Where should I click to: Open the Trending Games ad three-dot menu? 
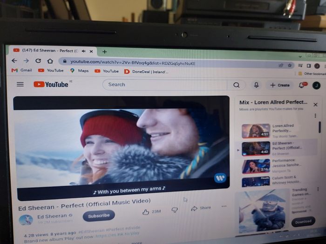[318, 189]
